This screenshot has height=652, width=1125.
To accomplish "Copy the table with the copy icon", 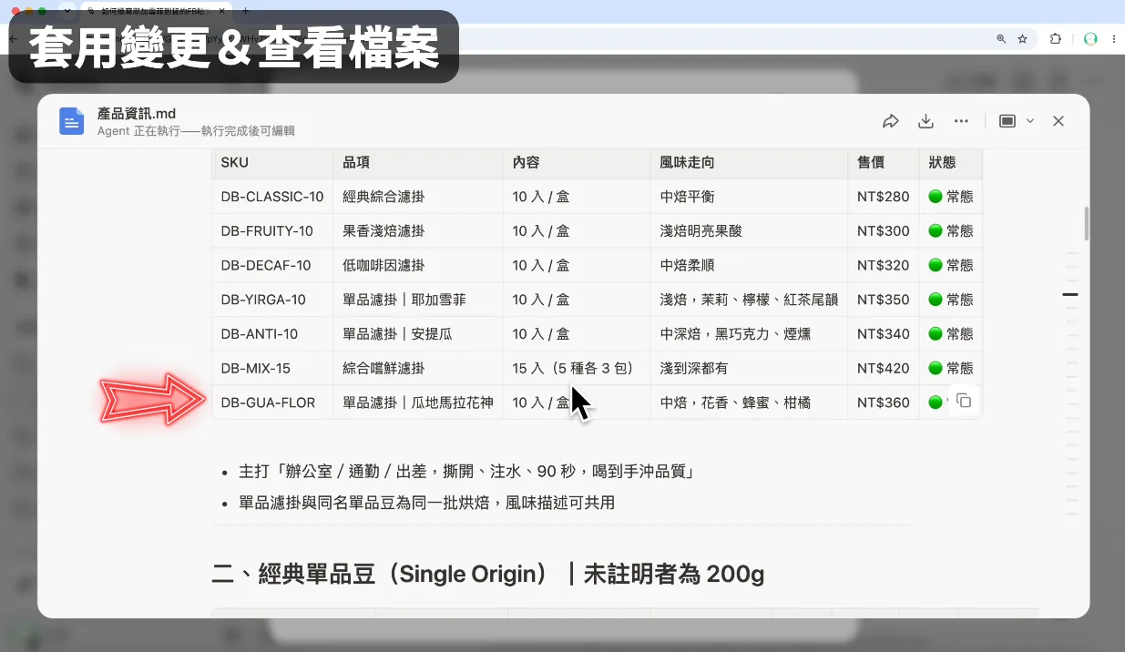I will (x=964, y=402).
